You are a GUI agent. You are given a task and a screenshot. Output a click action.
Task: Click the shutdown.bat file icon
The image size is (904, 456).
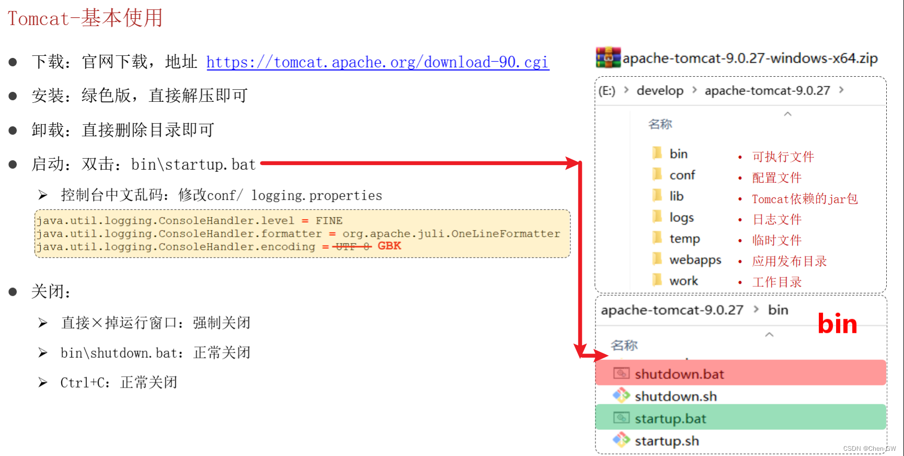[x=621, y=373]
